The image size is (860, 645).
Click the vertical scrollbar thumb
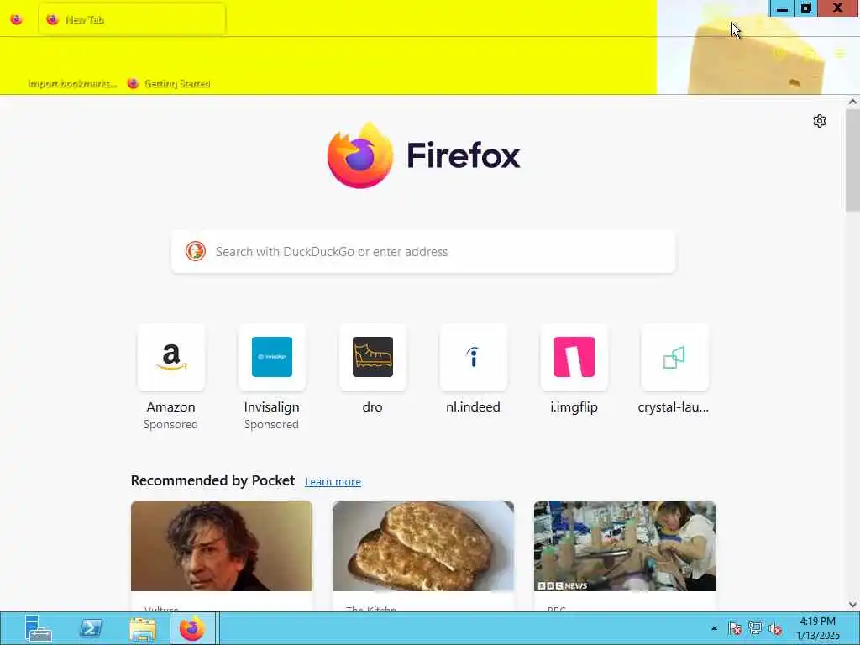[852, 160]
